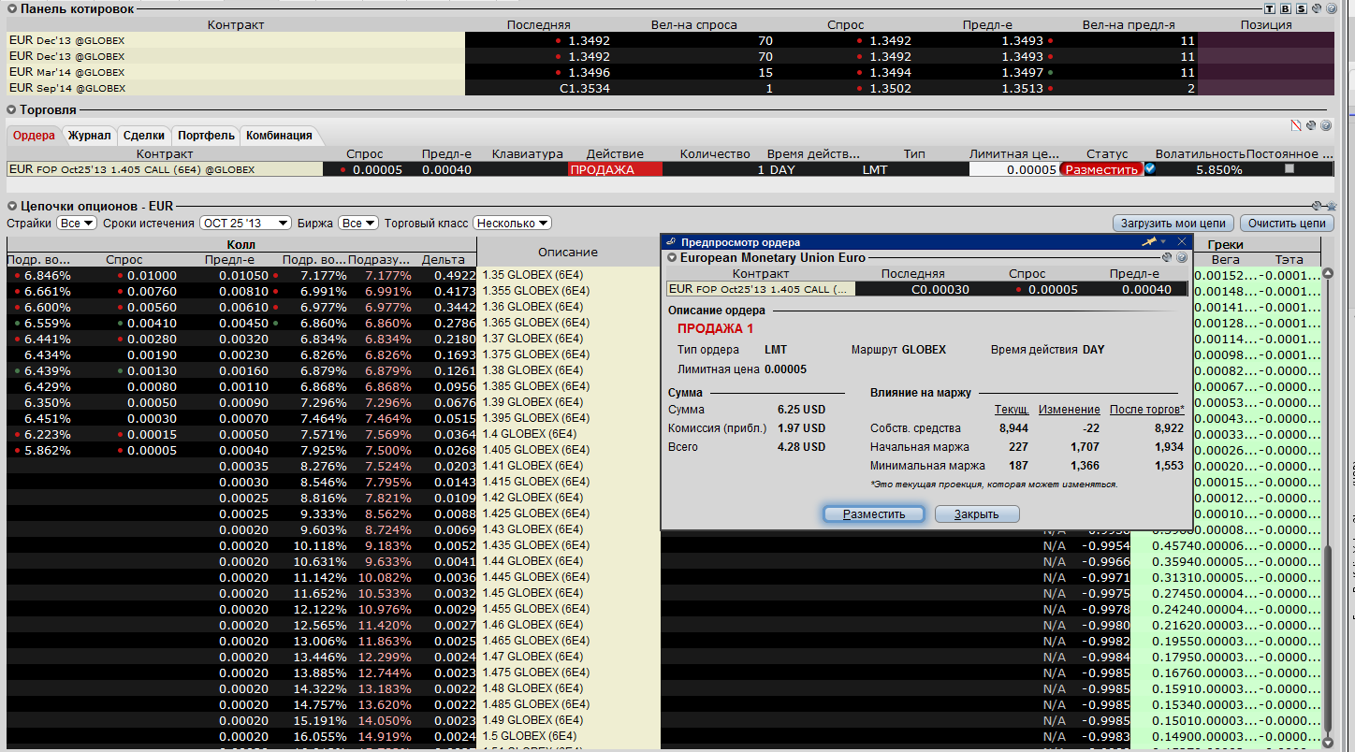Click help icon in European Monetary Union Euro section

point(1181,257)
